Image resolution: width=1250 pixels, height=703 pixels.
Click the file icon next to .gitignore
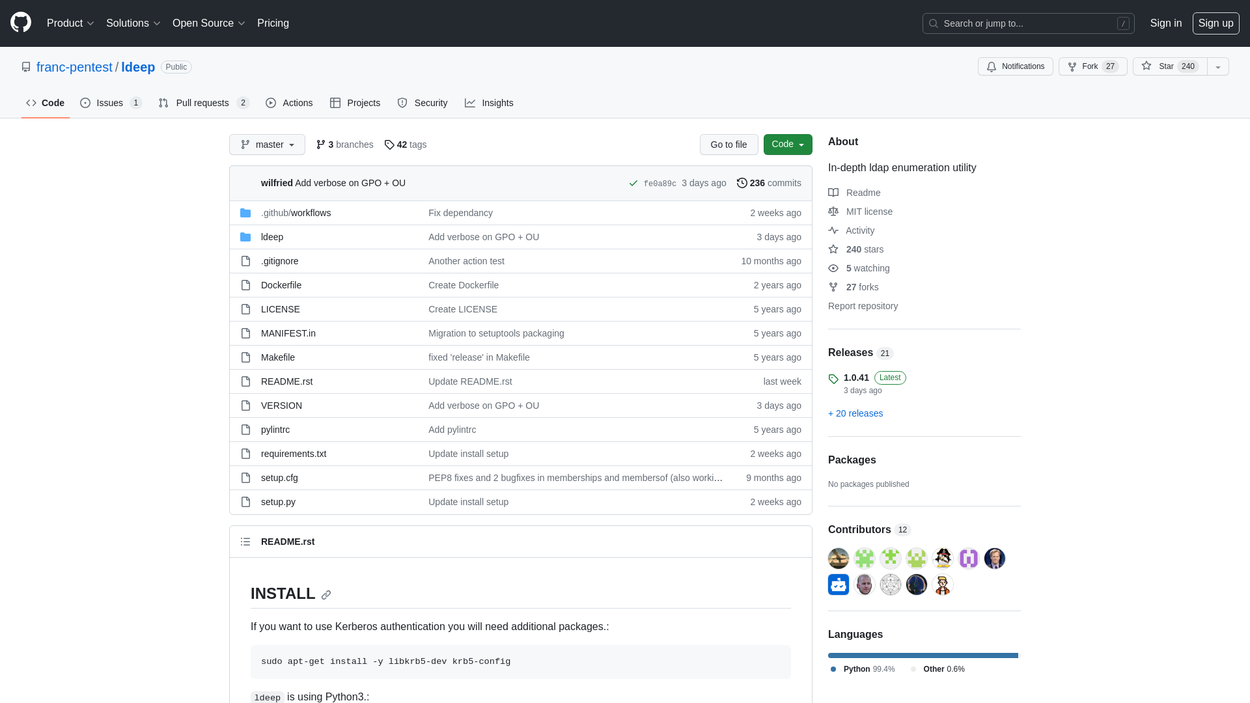245,261
